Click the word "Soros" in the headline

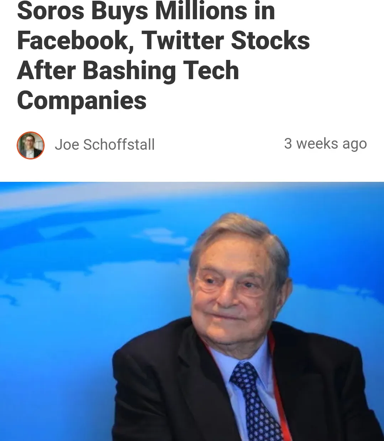point(51,11)
